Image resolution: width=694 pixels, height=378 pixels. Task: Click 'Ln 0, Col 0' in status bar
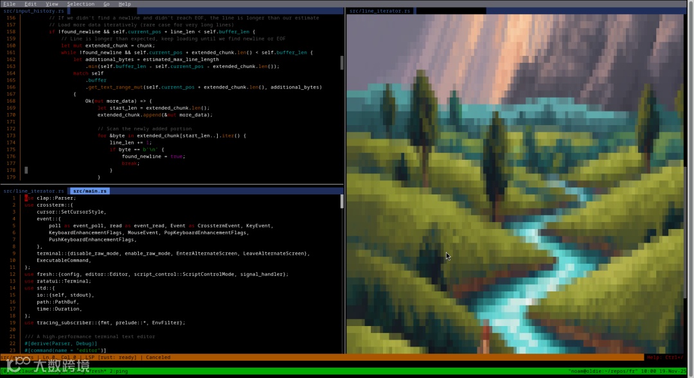click(59, 357)
